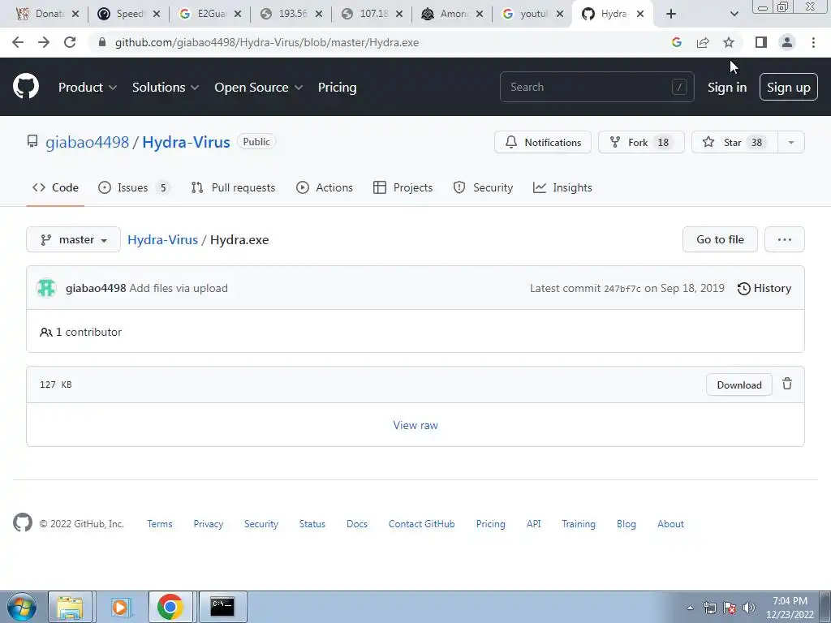
Task: Open the footer Security link
Action: 261,524
